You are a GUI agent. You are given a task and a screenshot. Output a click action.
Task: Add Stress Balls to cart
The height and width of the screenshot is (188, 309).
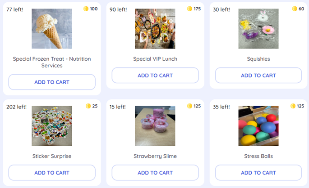point(258,173)
